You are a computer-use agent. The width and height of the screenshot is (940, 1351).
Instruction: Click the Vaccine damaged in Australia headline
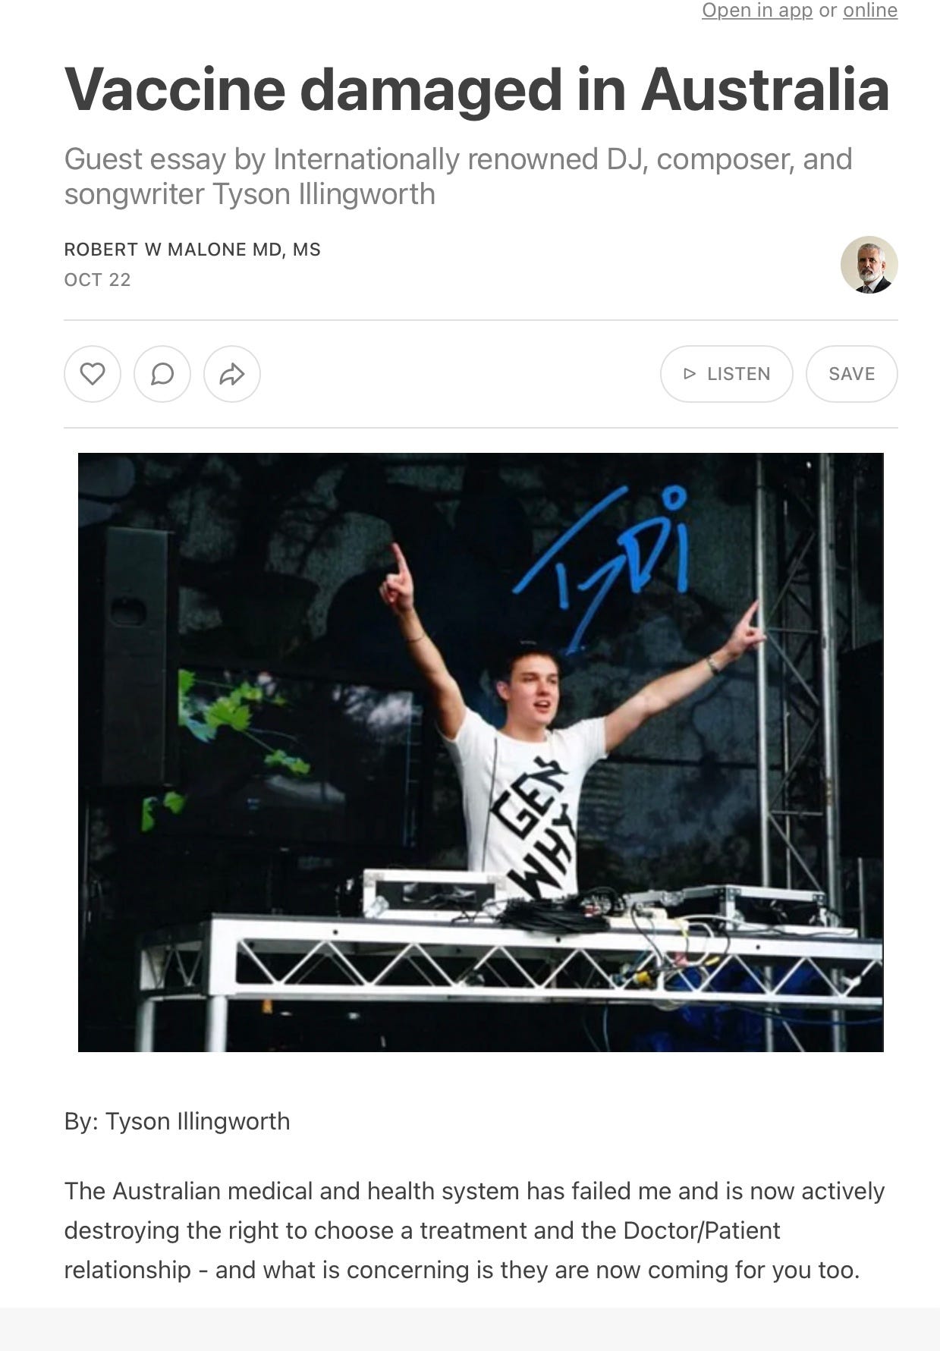pos(477,90)
